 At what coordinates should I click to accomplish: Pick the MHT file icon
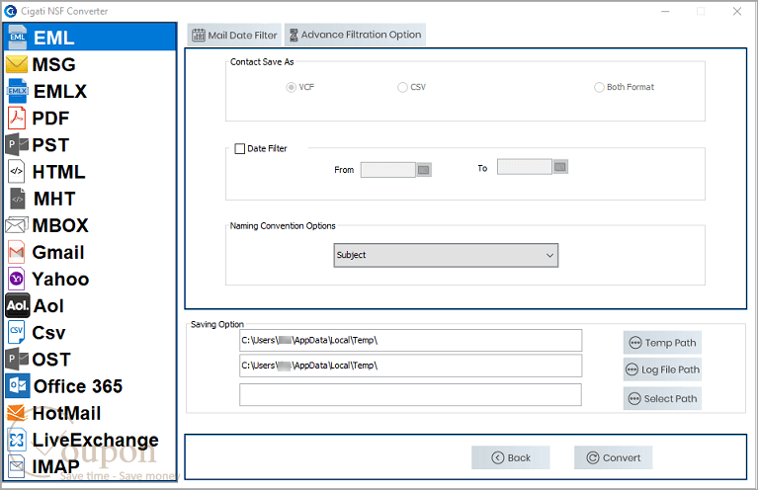(18, 199)
